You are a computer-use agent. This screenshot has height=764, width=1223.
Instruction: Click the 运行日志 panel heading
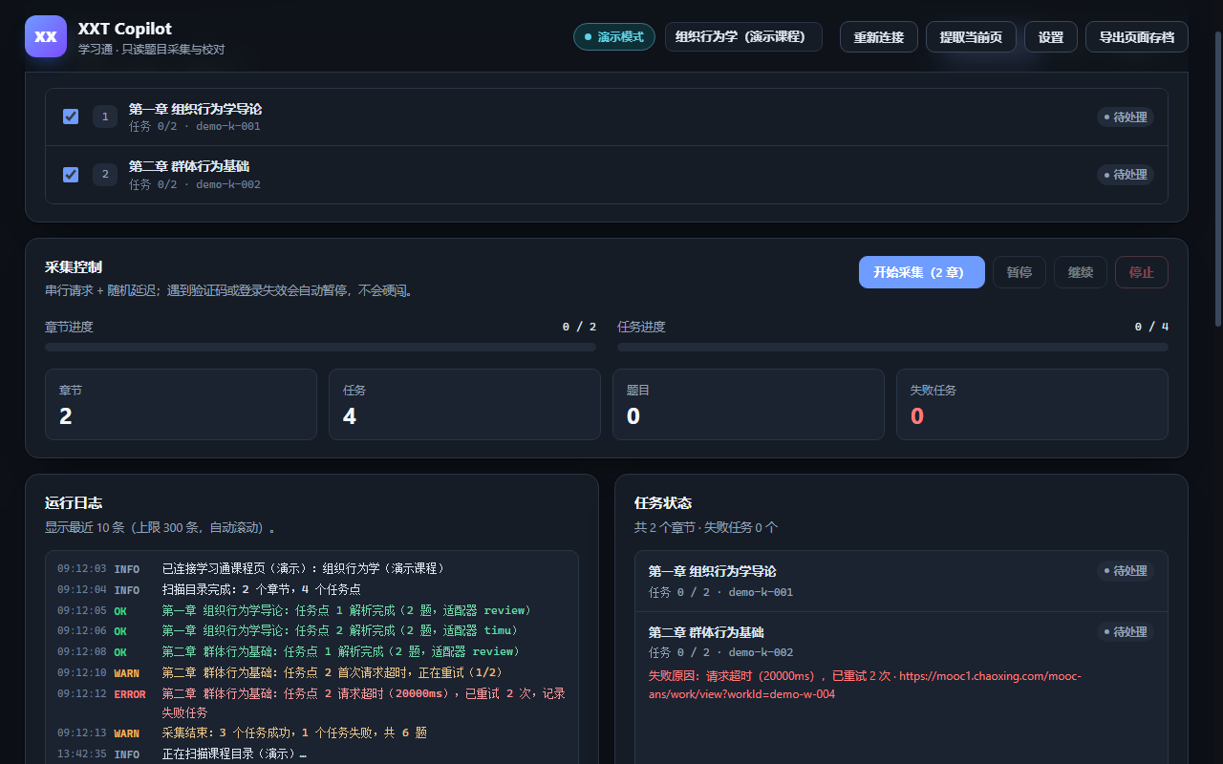click(x=74, y=503)
